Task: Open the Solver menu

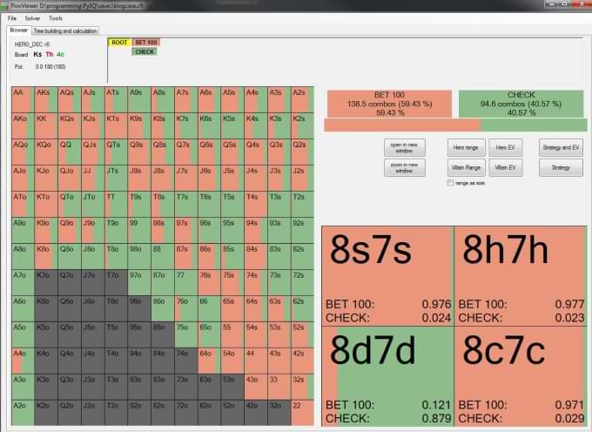Action: point(33,17)
